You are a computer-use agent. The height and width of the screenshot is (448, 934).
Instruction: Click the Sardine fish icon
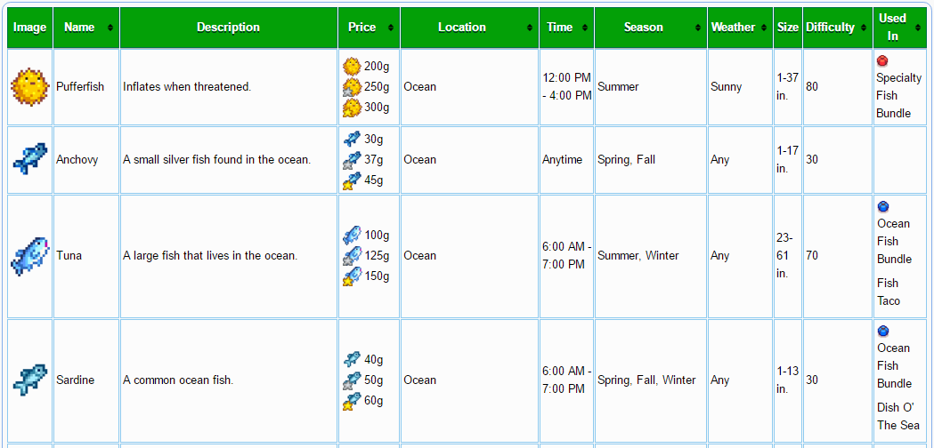[x=29, y=380]
